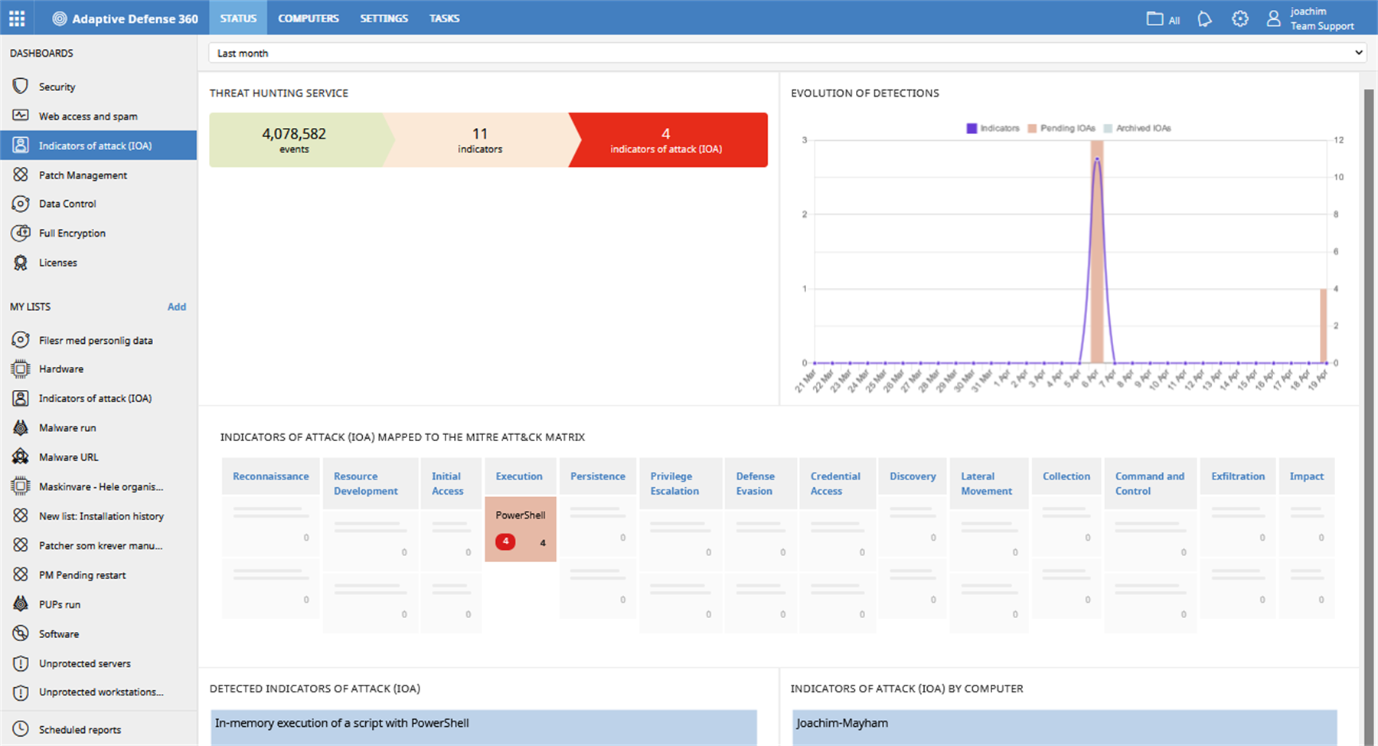Click the Security shield icon
The height and width of the screenshot is (746, 1378).
coord(21,86)
